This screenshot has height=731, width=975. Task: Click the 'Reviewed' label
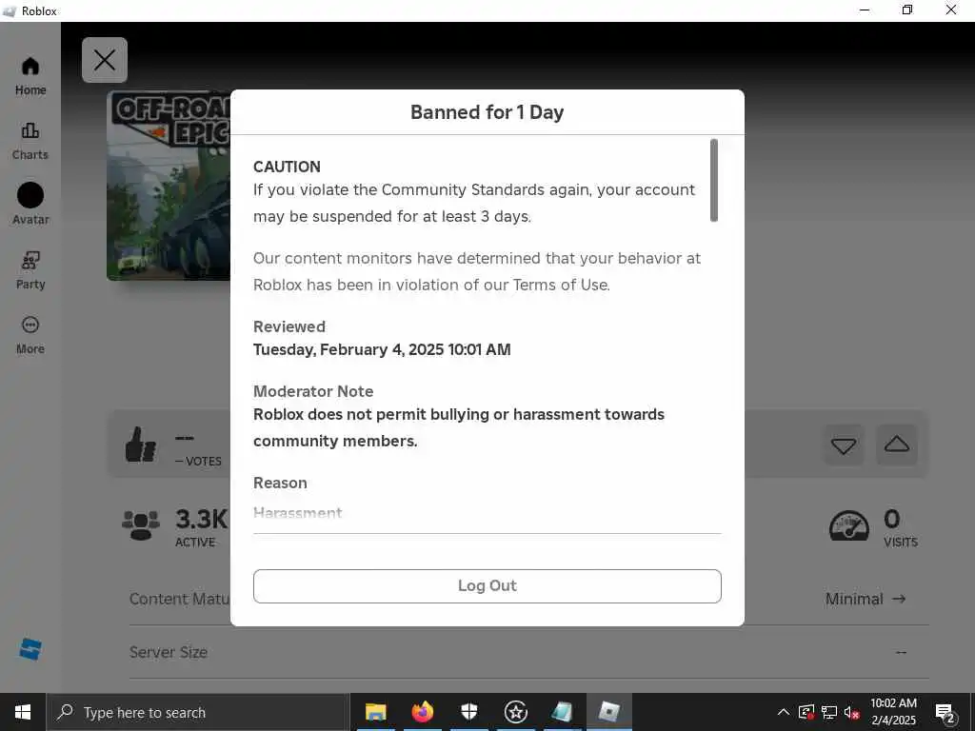click(289, 327)
